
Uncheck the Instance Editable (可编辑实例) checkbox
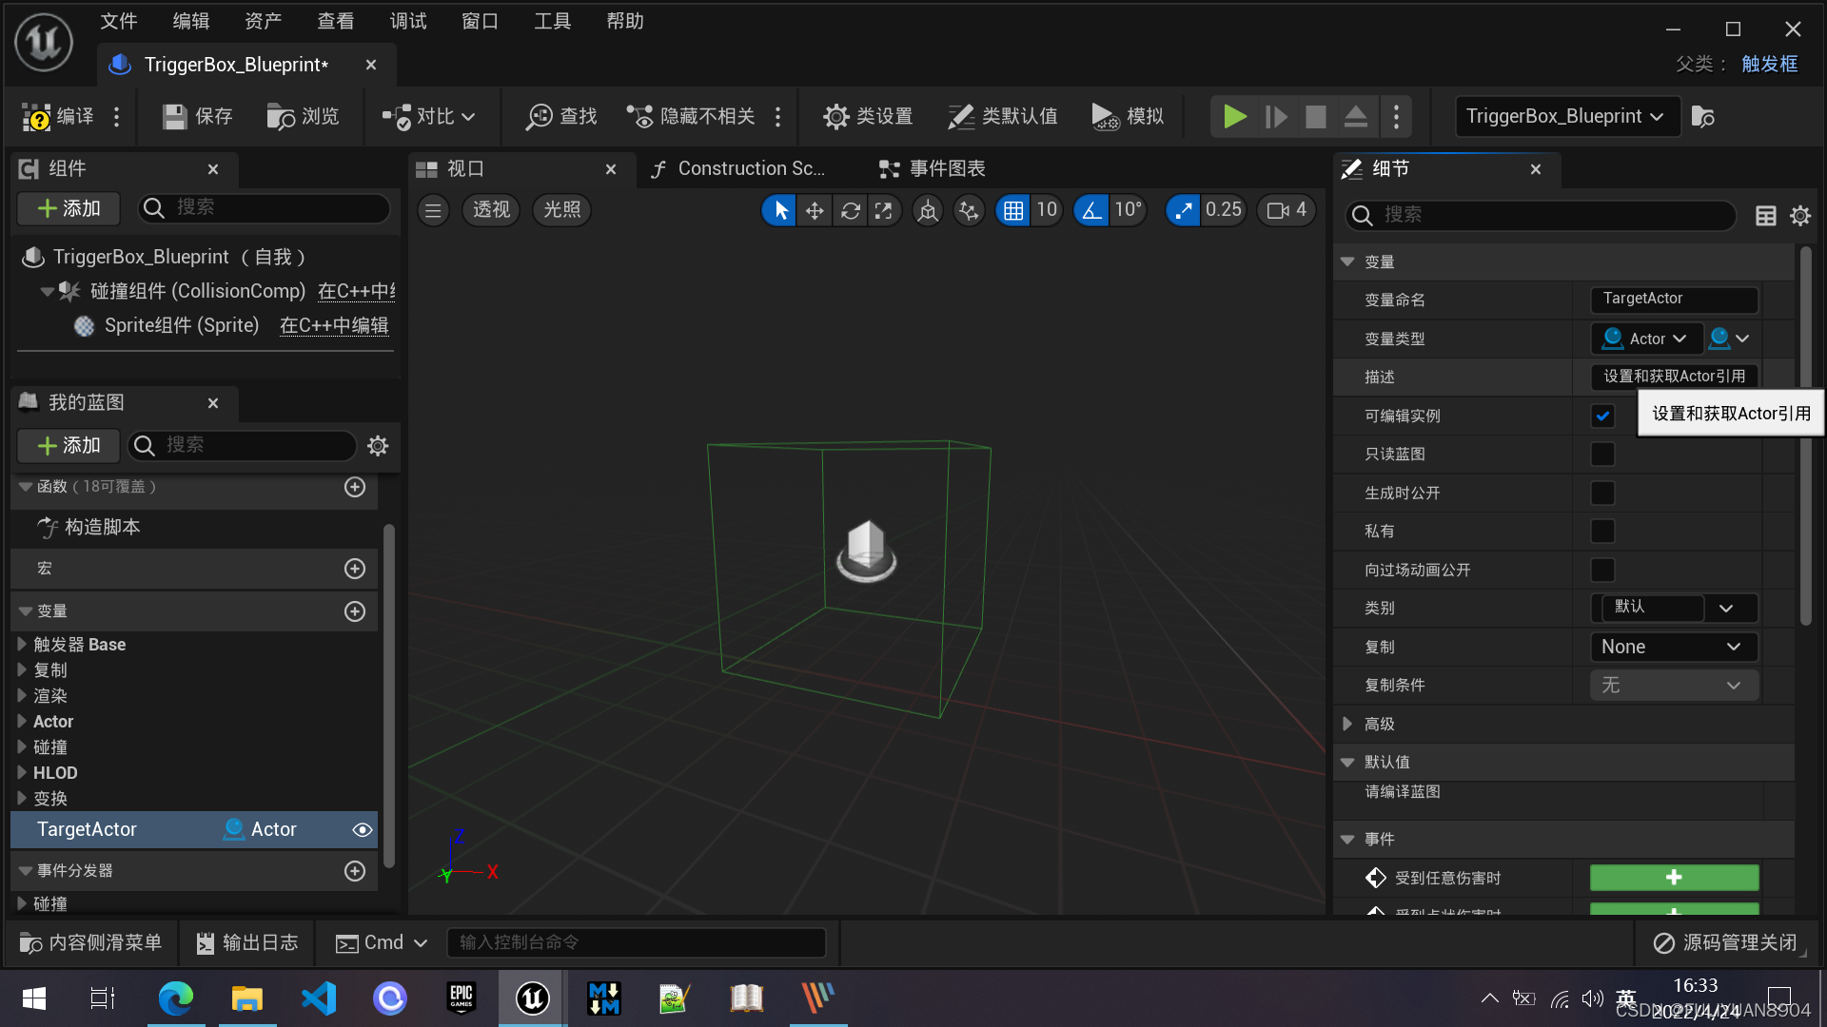pyautogui.click(x=1602, y=416)
